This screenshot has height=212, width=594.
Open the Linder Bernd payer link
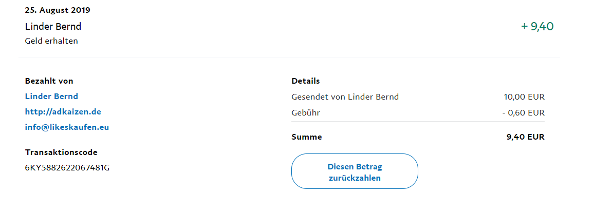point(51,97)
